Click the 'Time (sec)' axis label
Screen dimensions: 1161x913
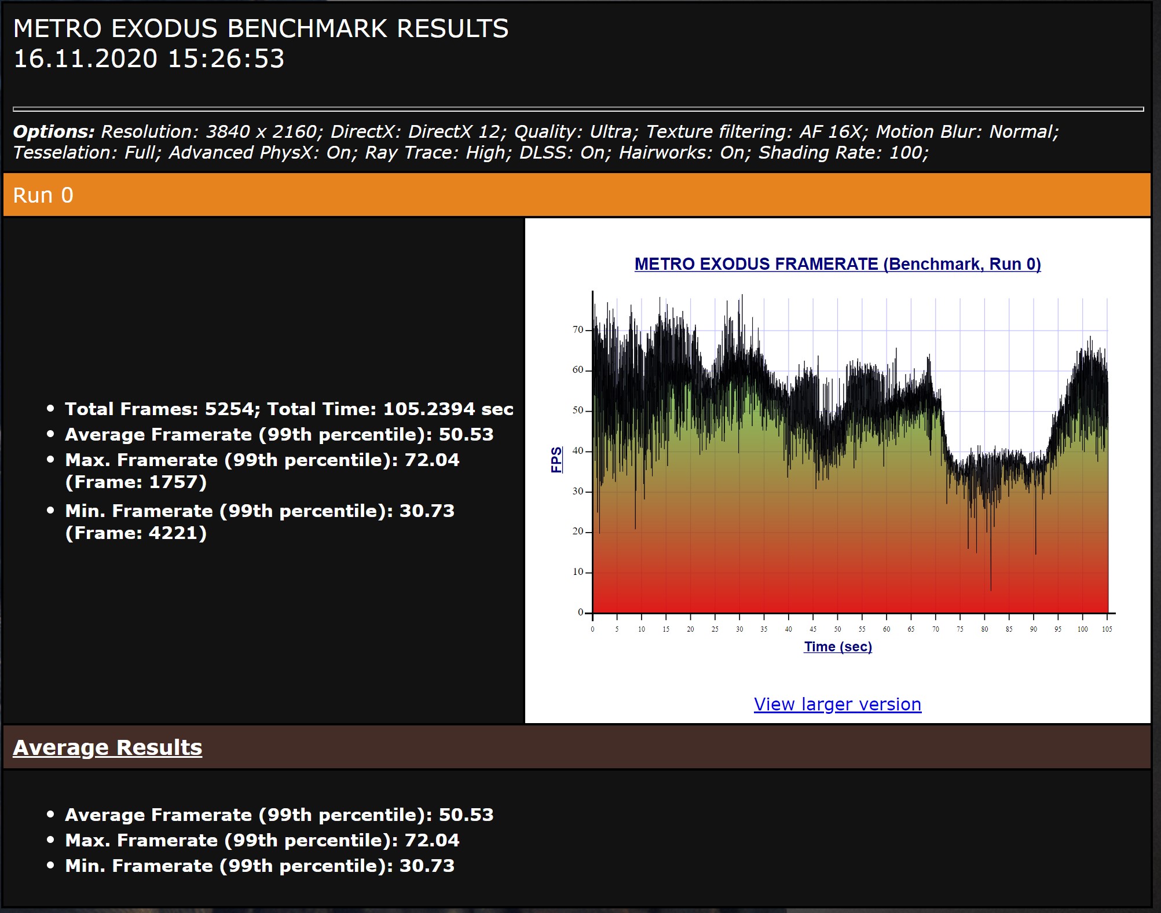click(x=837, y=647)
